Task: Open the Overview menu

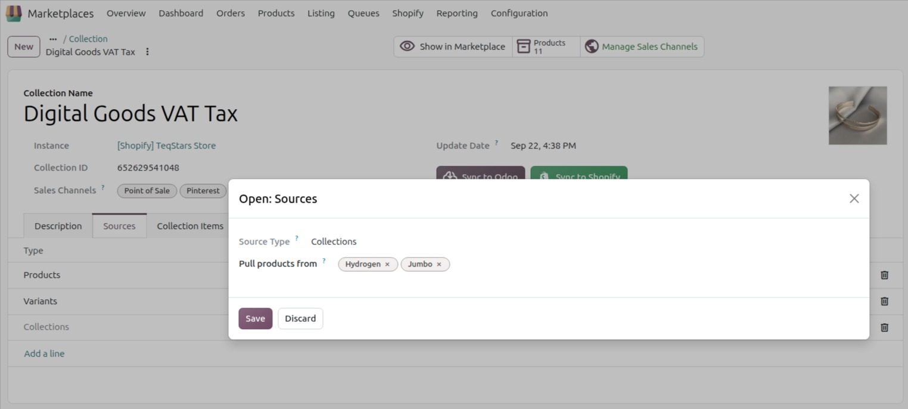Action: 126,13
